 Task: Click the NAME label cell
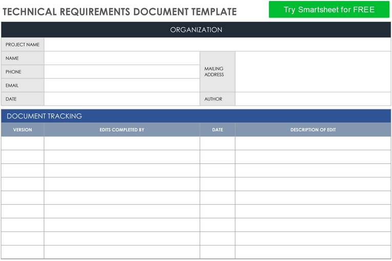click(x=23, y=58)
